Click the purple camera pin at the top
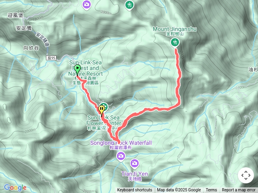 [x=87, y=5]
